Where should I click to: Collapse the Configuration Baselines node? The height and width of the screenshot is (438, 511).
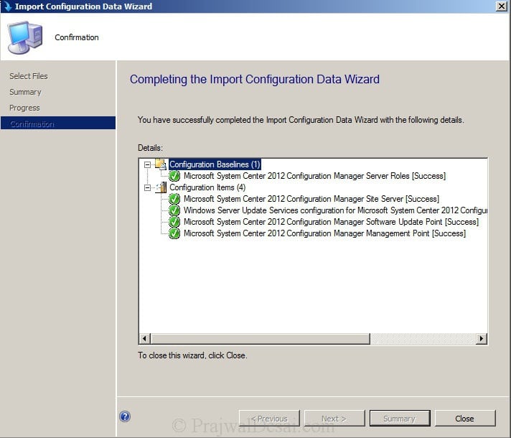[147, 164]
